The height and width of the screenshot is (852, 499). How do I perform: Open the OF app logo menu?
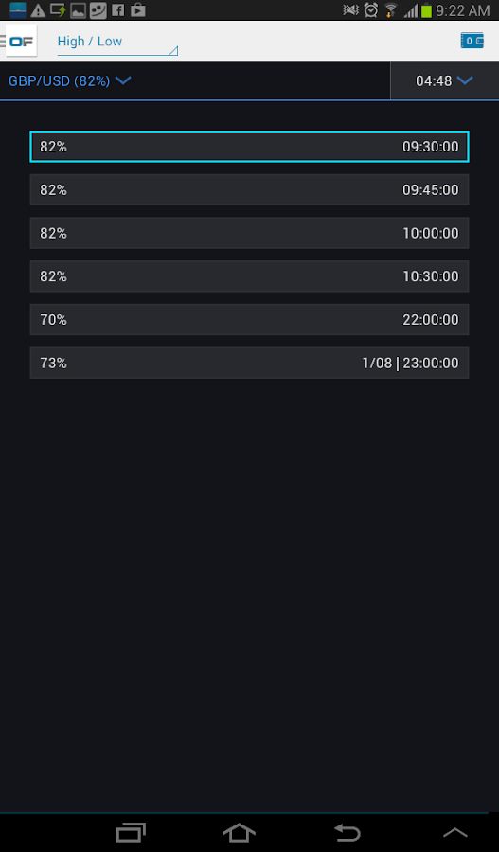(x=19, y=41)
